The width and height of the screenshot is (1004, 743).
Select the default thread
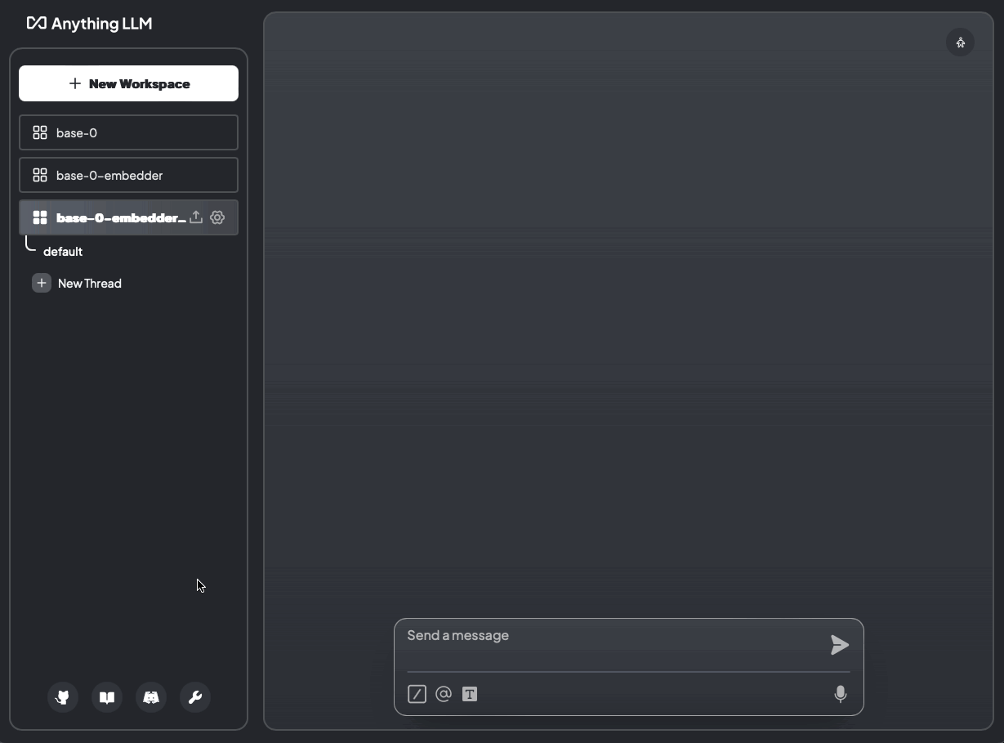pos(63,252)
